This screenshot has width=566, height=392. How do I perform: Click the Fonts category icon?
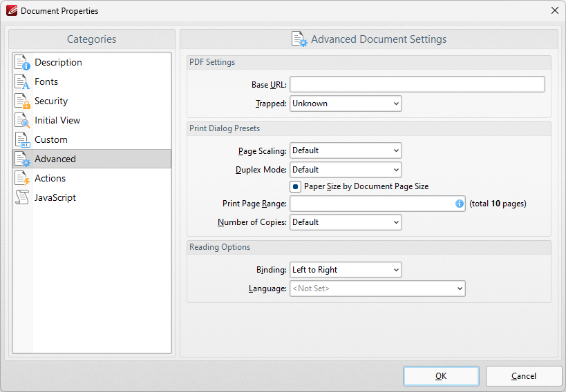[x=22, y=81]
